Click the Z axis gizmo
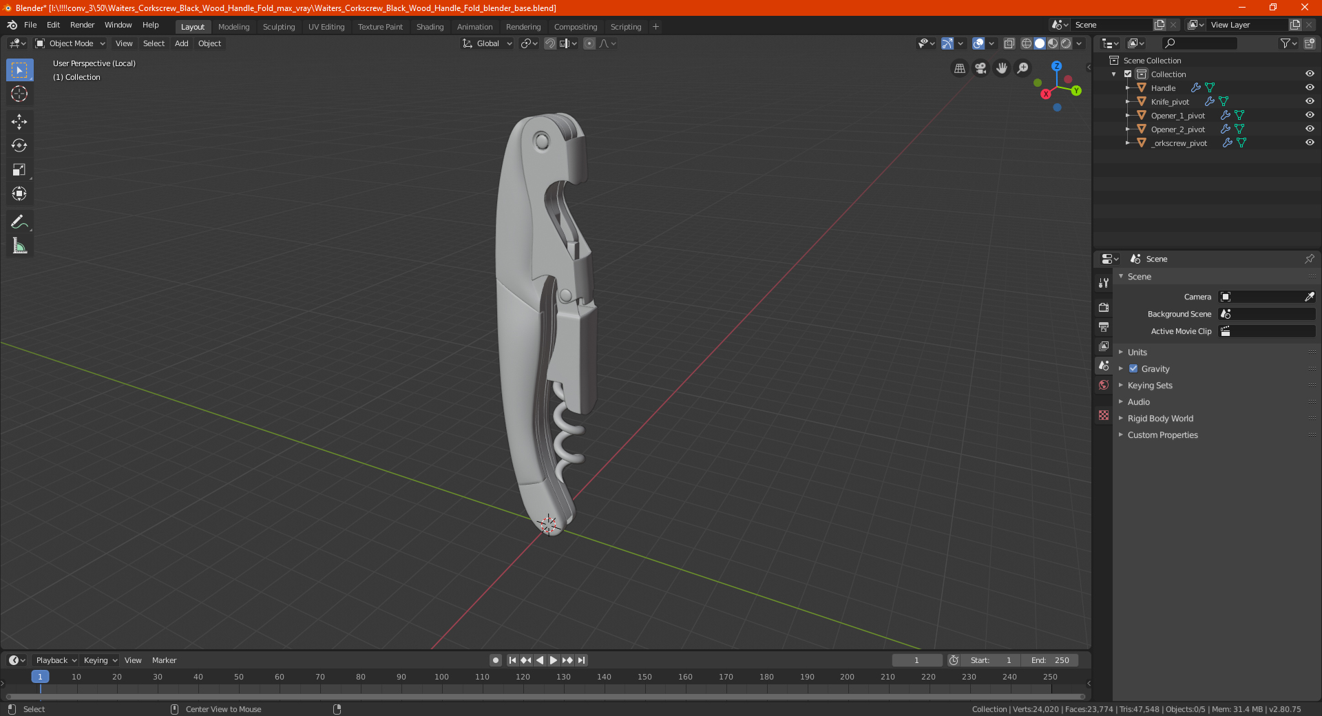The image size is (1322, 716). coord(1056,66)
